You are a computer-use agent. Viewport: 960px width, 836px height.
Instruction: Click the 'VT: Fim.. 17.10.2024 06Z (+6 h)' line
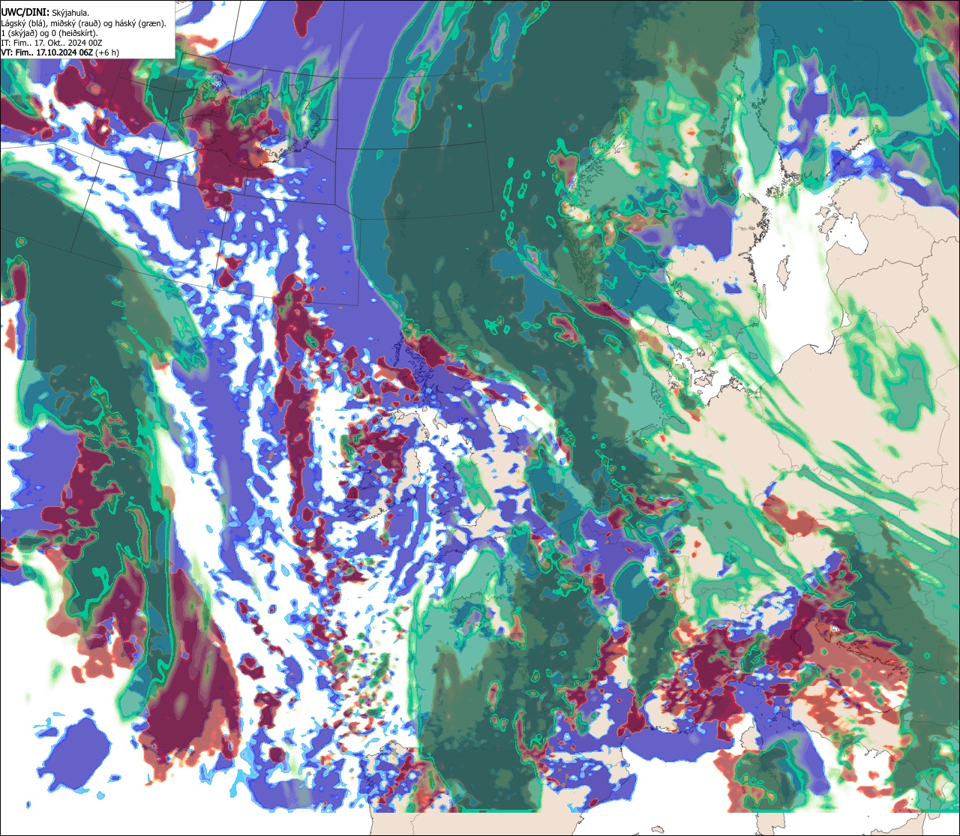60,52
